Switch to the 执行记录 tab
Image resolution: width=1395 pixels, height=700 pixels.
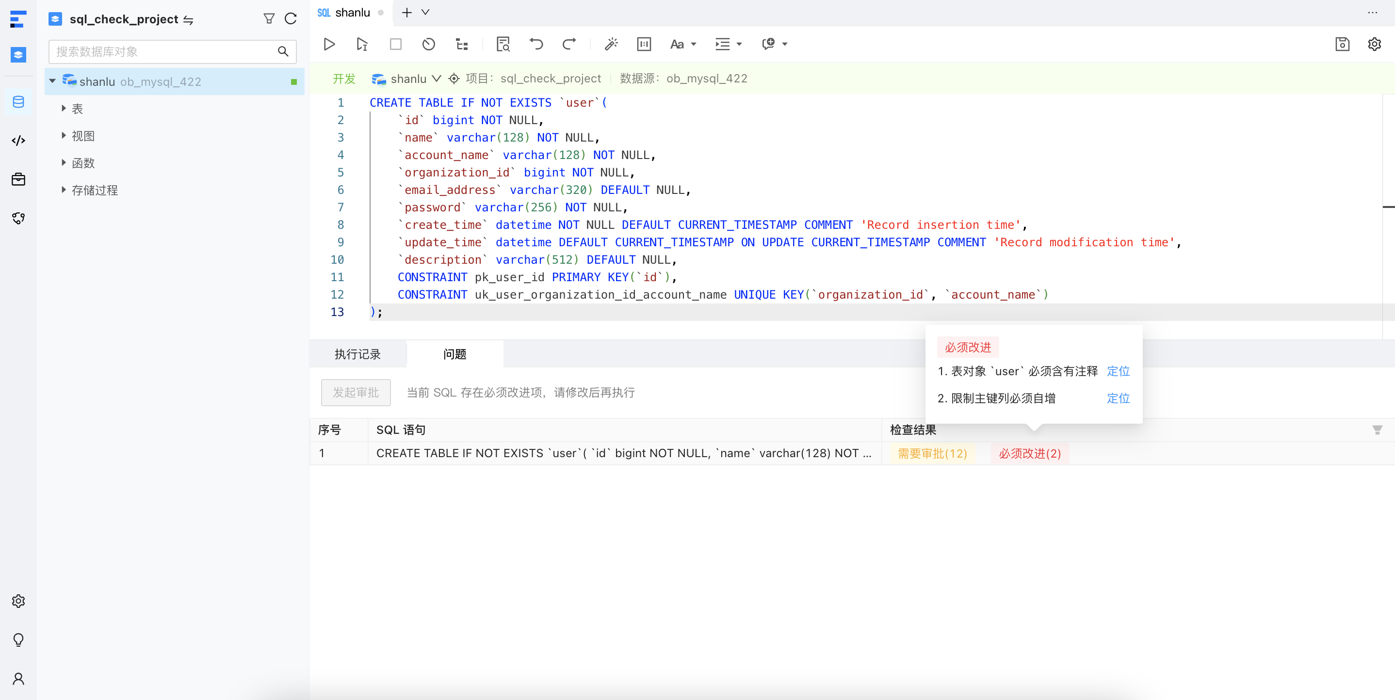click(x=357, y=354)
